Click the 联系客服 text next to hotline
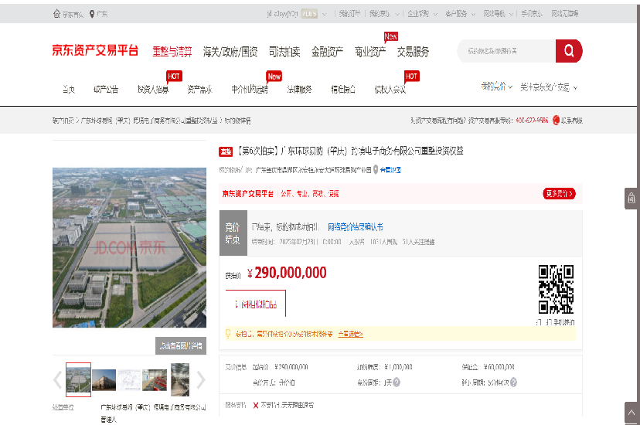 click(x=571, y=121)
